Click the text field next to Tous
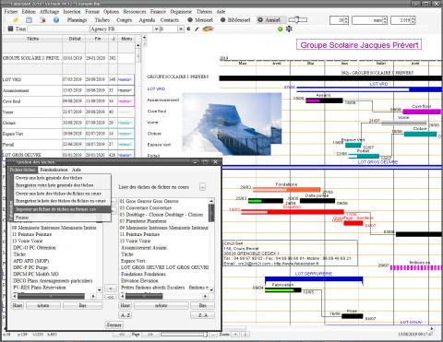Screen dimensions: 443x342 coord(58,29)
